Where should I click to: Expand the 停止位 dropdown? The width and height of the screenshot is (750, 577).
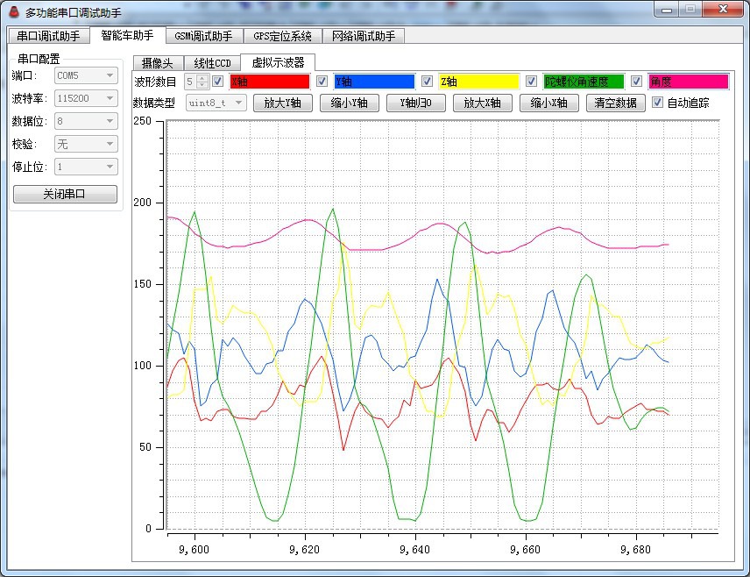click(86, 167)
